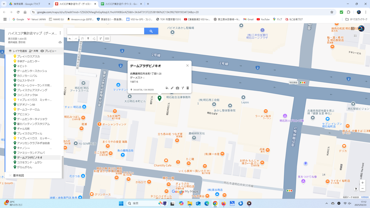Click the browser back arrow
370x208 pixels.
(x=4, y=12)
